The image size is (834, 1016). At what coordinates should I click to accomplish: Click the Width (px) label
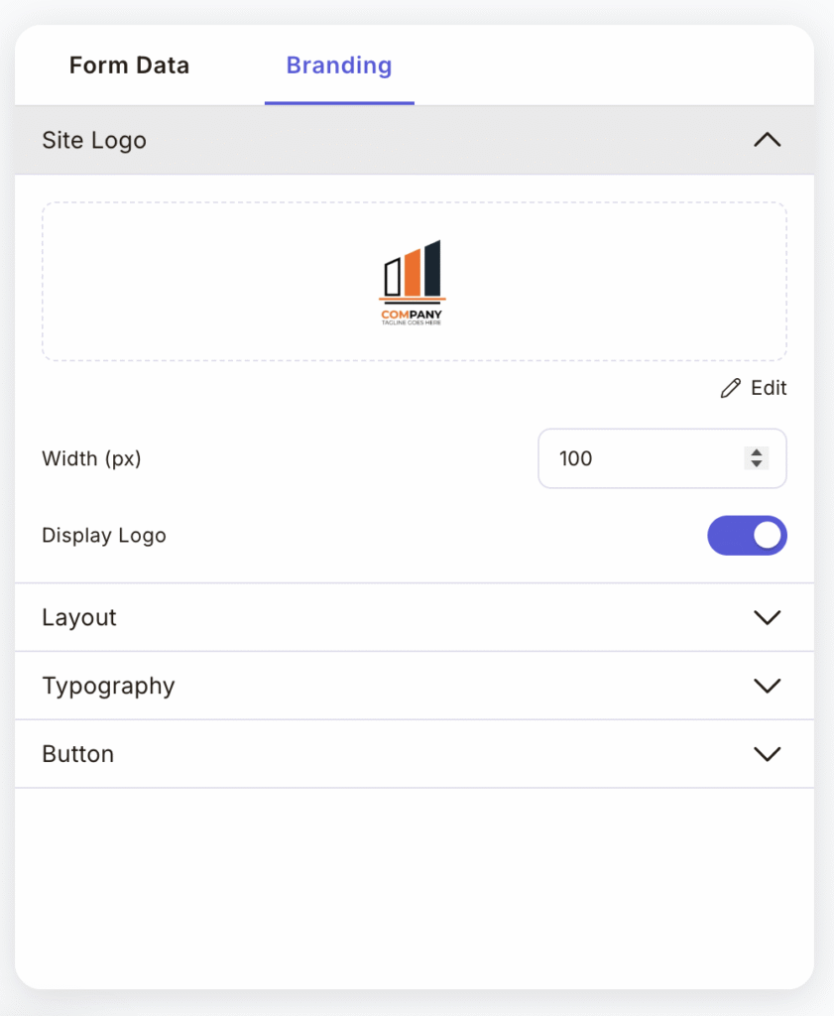click(x=91, y=458)
